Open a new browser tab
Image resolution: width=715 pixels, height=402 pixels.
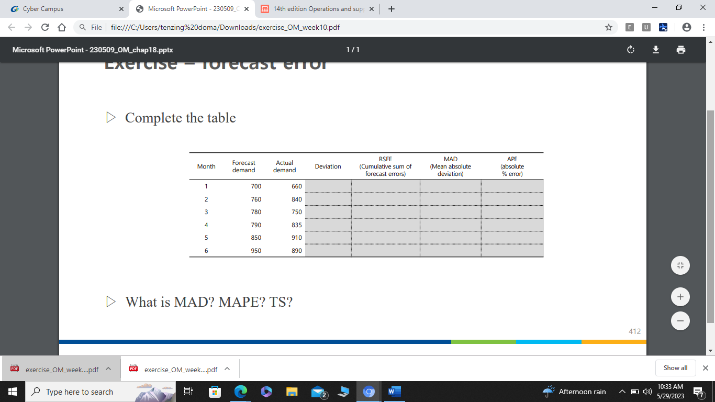coord(392,8)
